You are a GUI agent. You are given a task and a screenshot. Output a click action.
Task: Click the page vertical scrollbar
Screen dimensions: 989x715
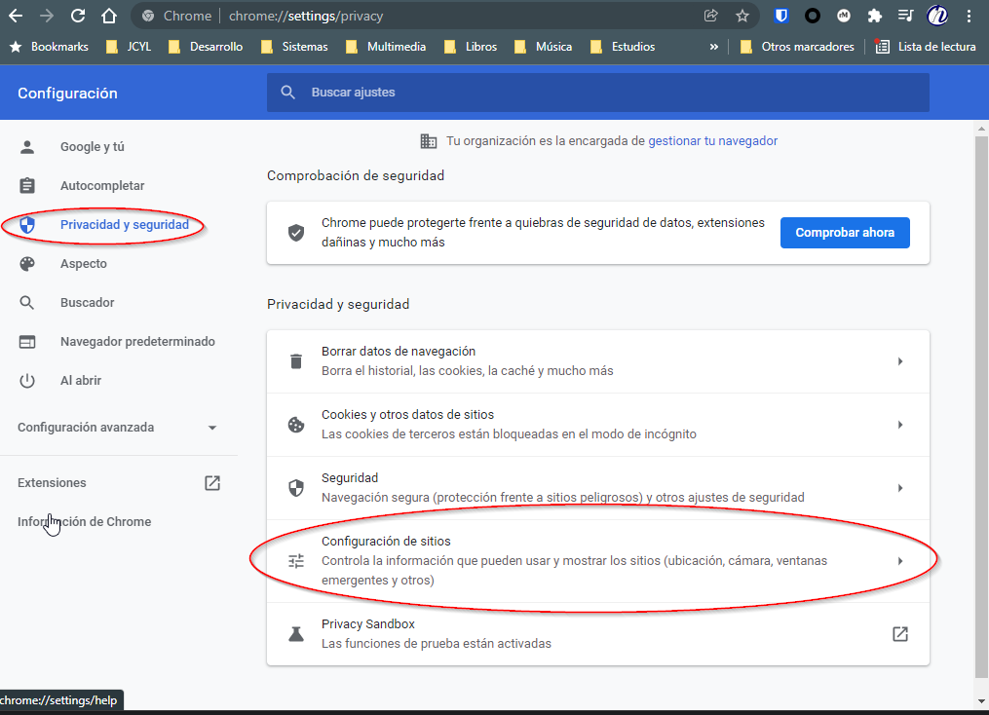(981, 407)
